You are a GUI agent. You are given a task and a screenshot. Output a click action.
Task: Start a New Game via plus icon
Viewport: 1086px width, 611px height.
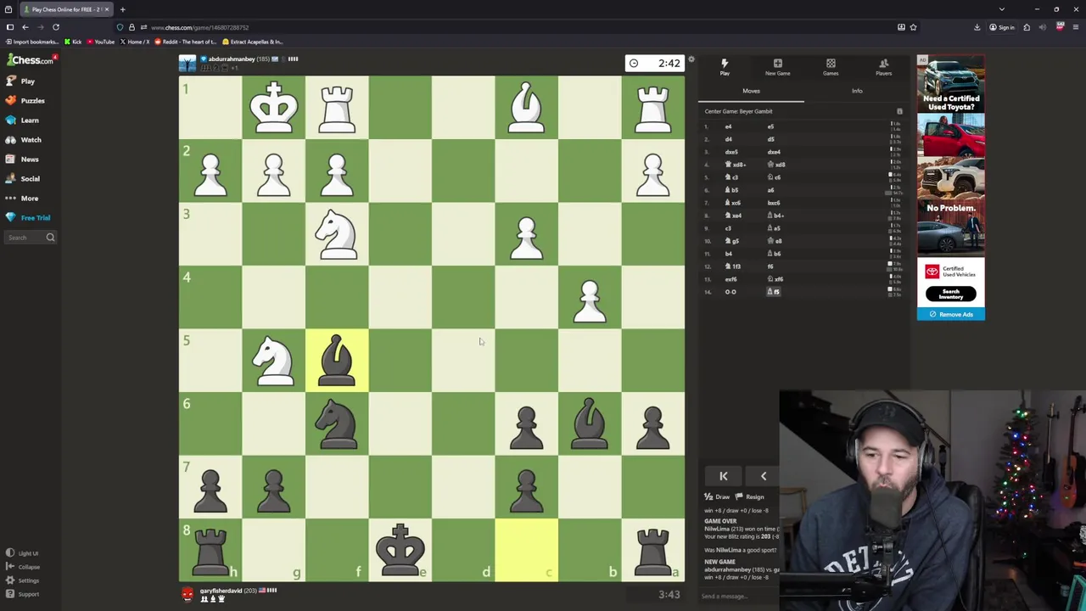click(777, 68)
